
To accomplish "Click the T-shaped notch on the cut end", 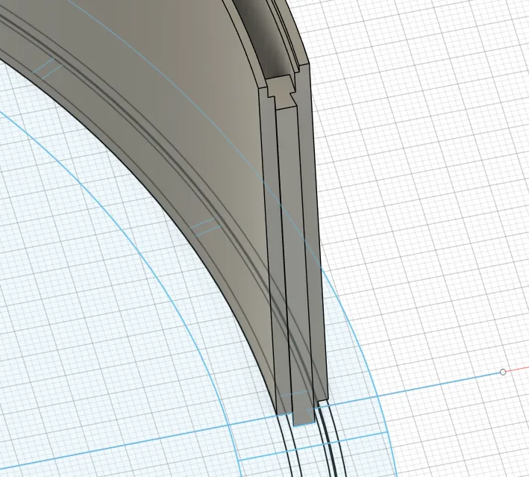I will pyautogui.click(x=281, y=90).
